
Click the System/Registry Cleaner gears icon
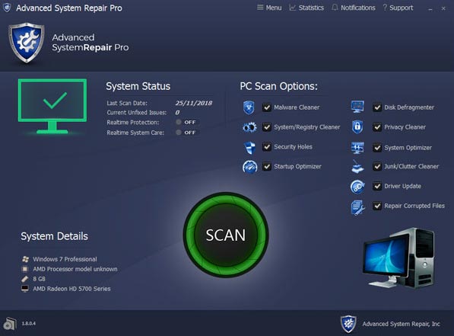[249, 127]
